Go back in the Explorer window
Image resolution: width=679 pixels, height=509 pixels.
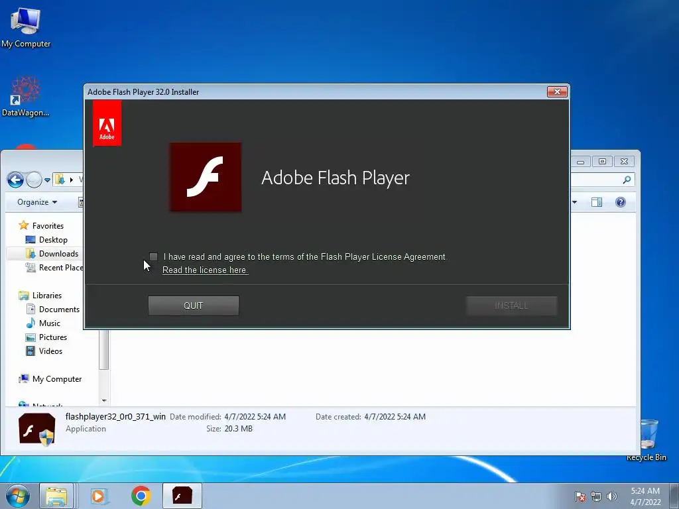[15, 180]
